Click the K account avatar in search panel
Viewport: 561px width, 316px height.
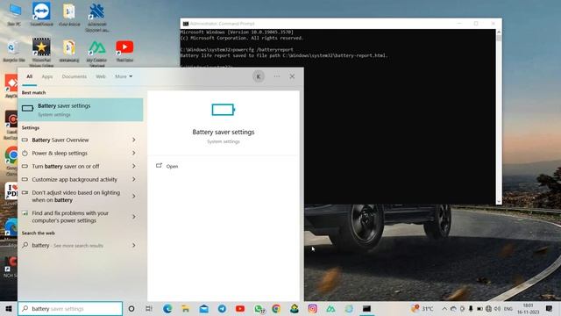(259, 76)
